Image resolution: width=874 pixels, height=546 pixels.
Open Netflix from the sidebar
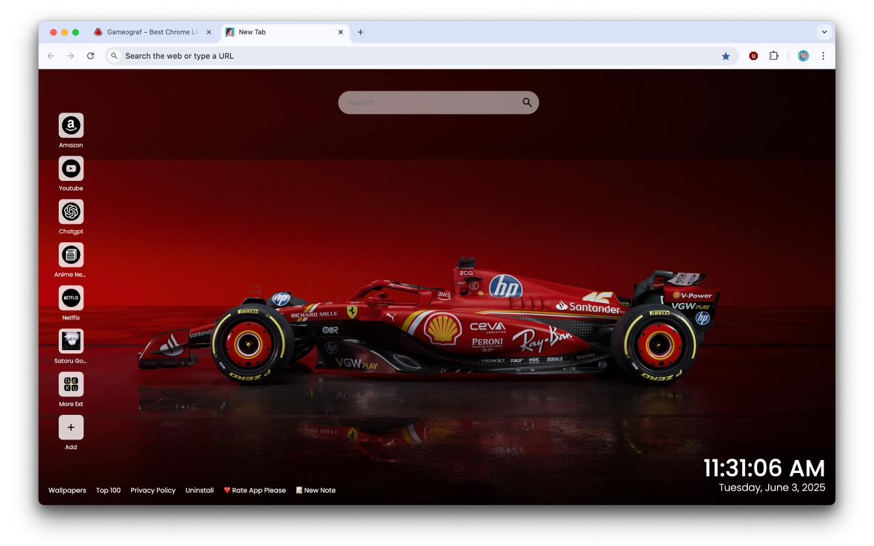[71, 298]
